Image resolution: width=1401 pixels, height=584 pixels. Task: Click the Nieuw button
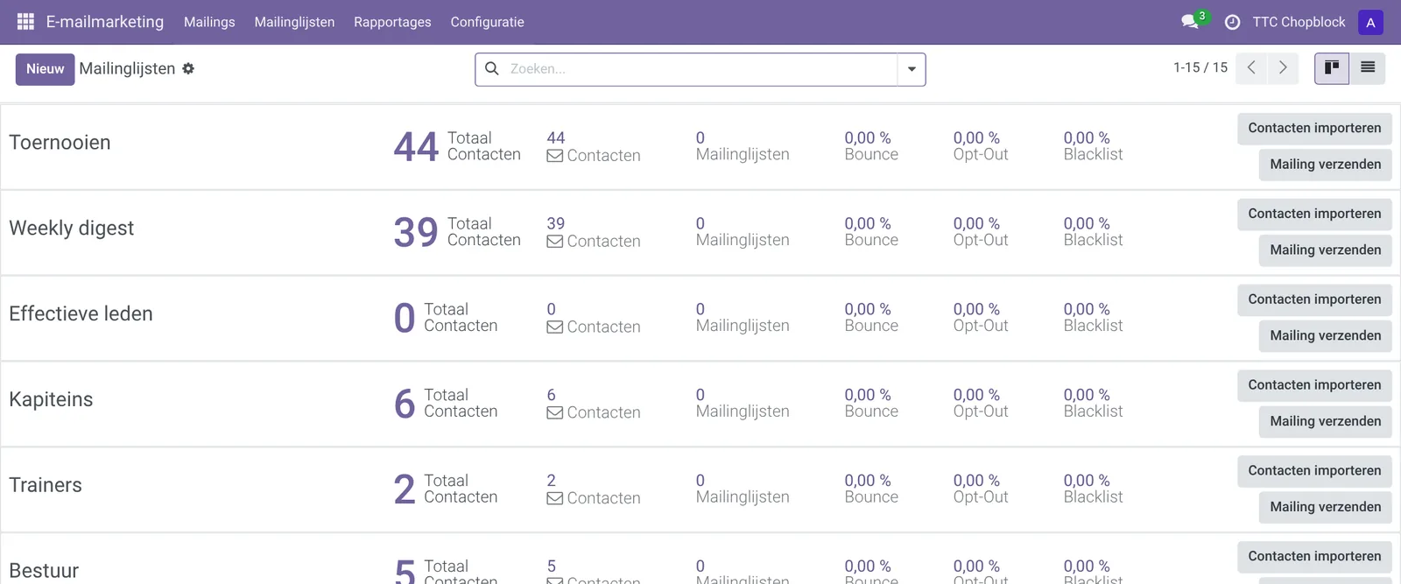pyautogui.click(x=45, y=69)
